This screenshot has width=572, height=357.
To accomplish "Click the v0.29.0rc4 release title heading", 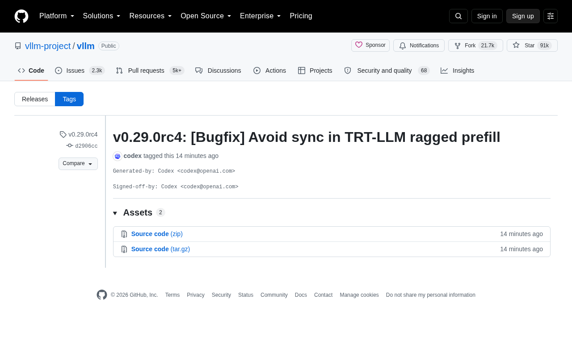I will pyautogui.click(x=307, y=137).
